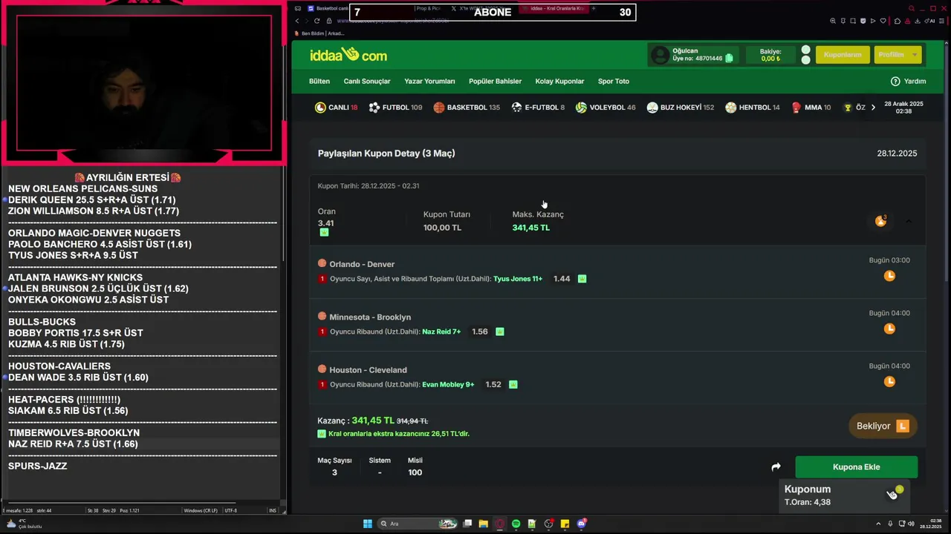Open the FUTBOL 109 sport category
Viewport: 951px width, 534px height.
(x=395, y=108)
